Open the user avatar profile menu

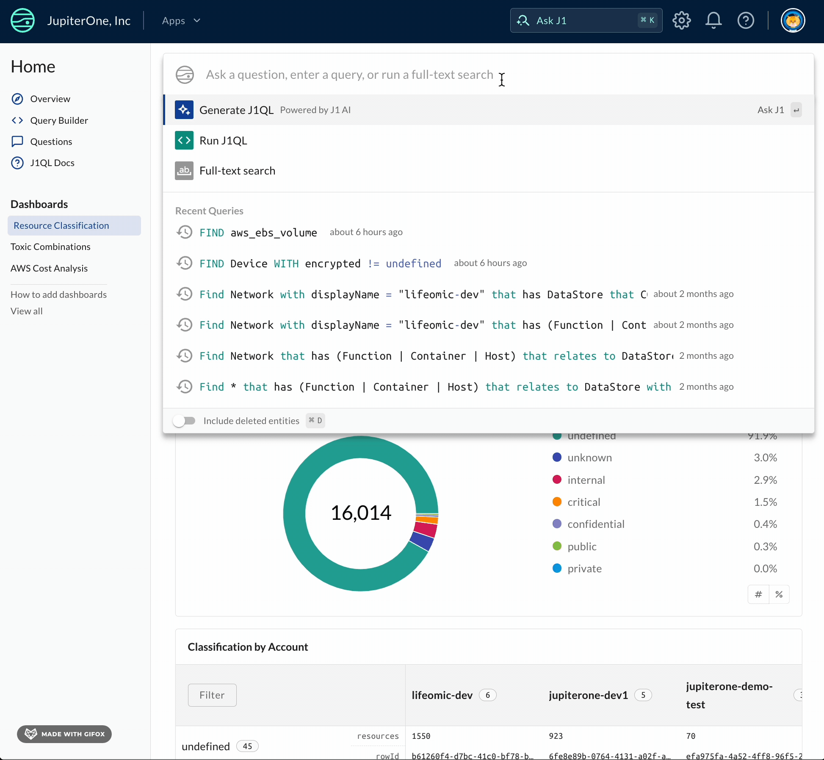[x=793, y=20]
